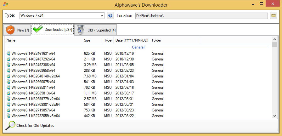Image resolution: width=282 pixels, height=136 pixels.
Task: Click the General group header
Action: pyautogui.click(x=138, y=47)
